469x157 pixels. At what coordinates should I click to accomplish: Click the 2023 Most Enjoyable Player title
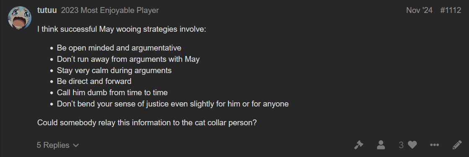pos(110,10)
